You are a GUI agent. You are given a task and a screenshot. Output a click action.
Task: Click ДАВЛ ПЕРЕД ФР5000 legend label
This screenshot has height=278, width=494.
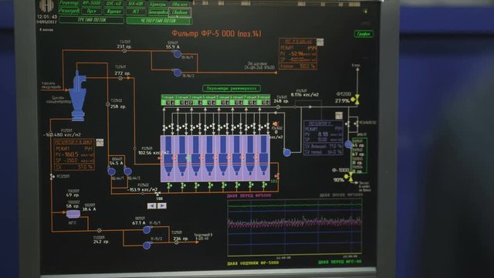pyautogui.click(x=249, y=195)
